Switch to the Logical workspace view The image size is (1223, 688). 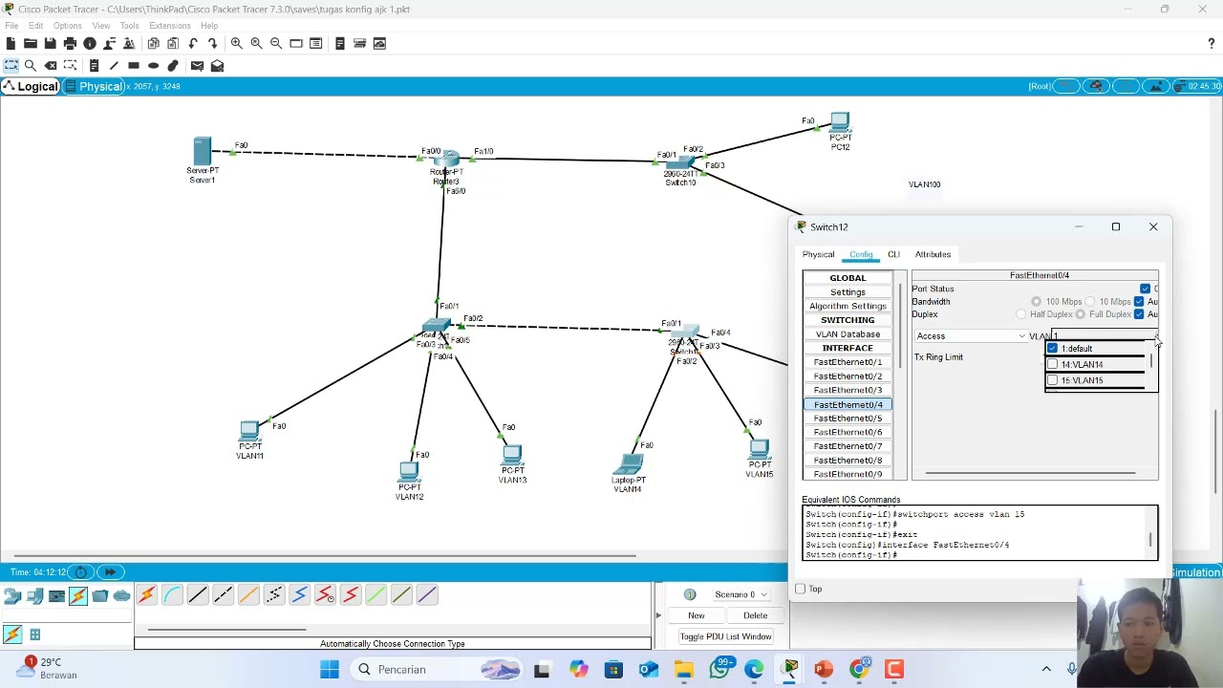(x=30, y=86)
